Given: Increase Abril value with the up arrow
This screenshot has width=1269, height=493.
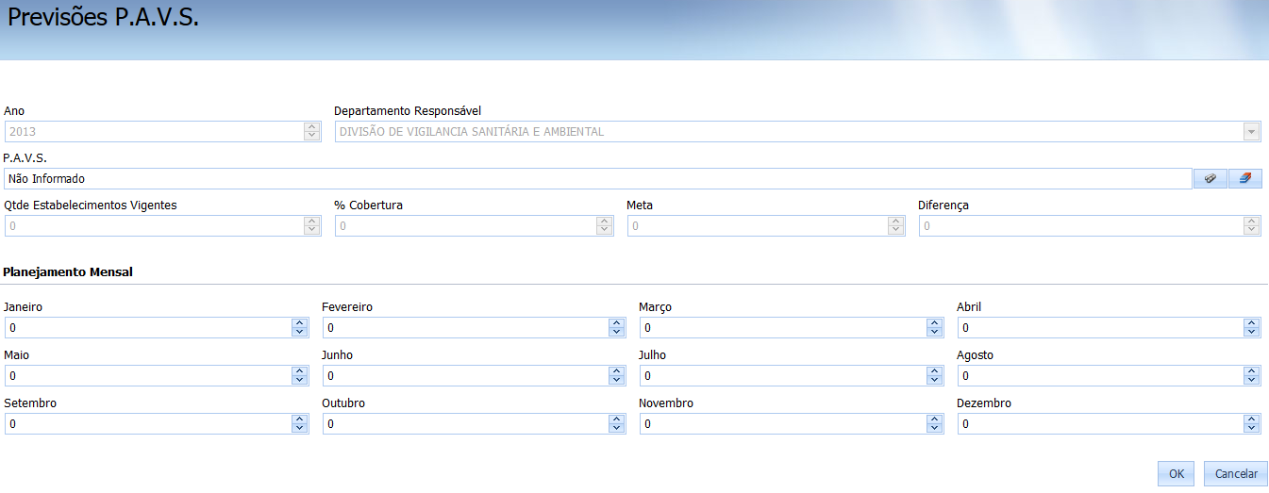Looking at the screenshot, I should (1252, 322).
